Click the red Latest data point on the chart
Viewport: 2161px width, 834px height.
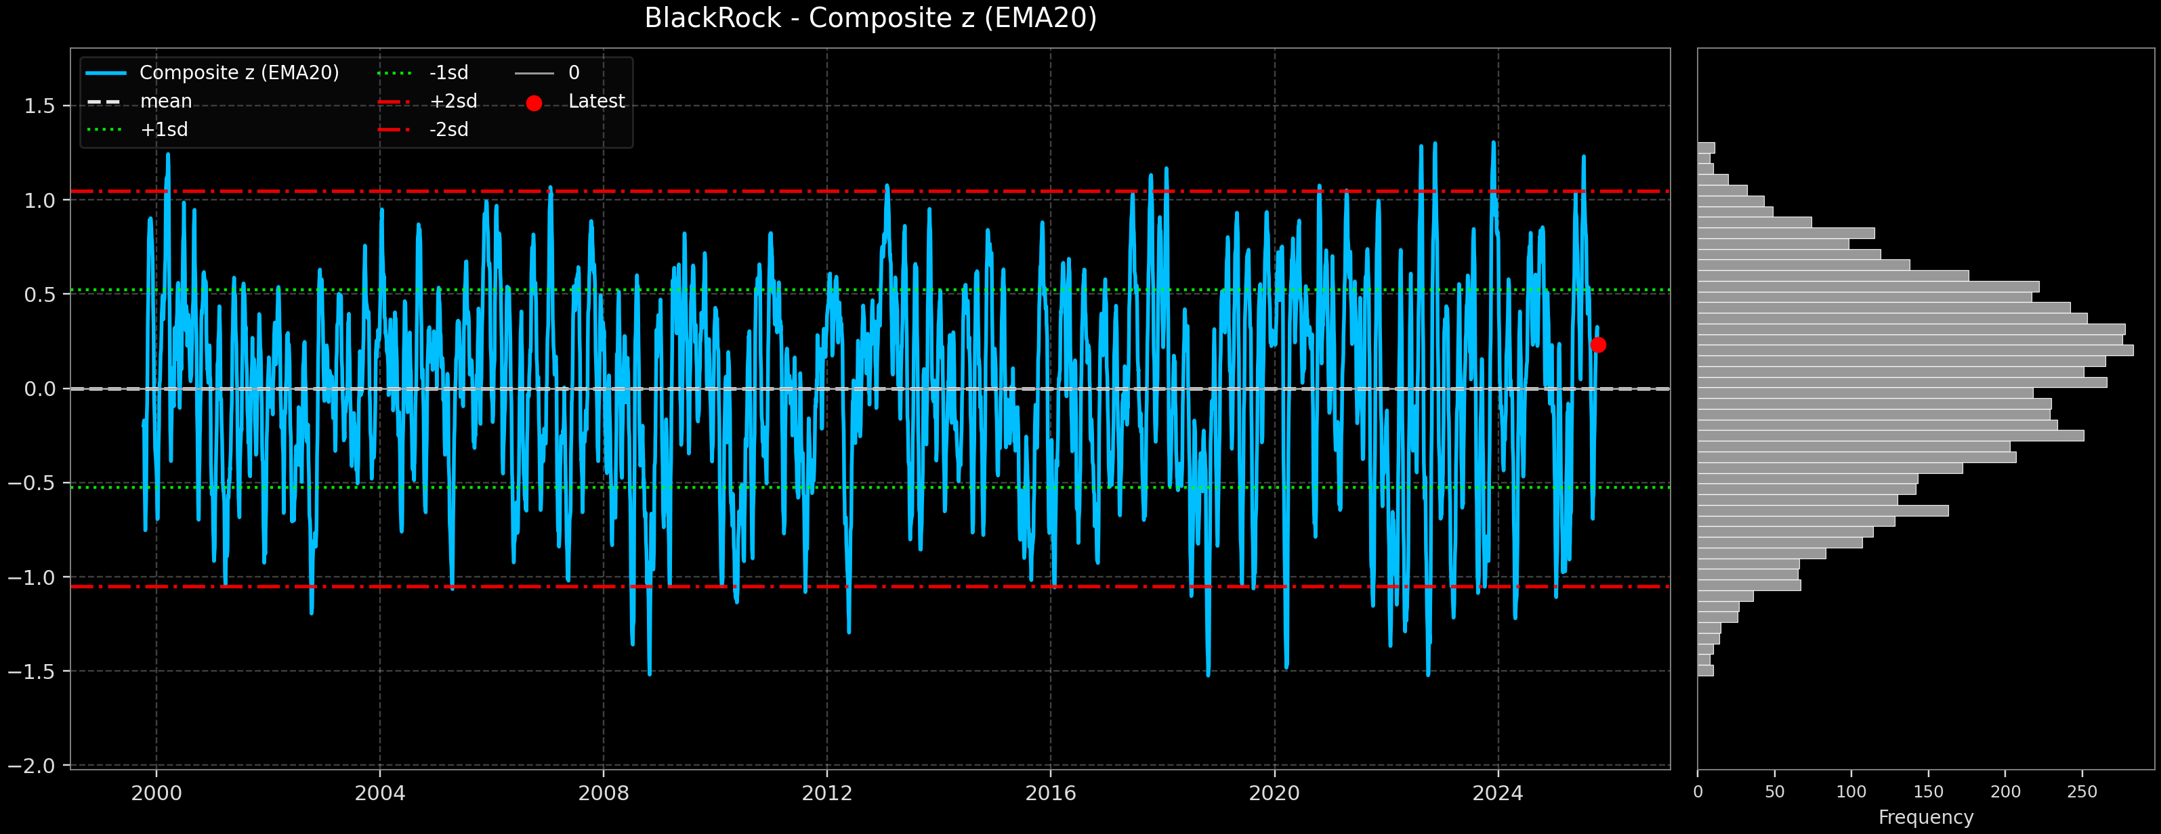(1597, 345)
